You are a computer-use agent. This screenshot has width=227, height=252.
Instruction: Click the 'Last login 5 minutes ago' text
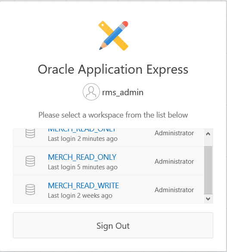click(x=83, y=167)
